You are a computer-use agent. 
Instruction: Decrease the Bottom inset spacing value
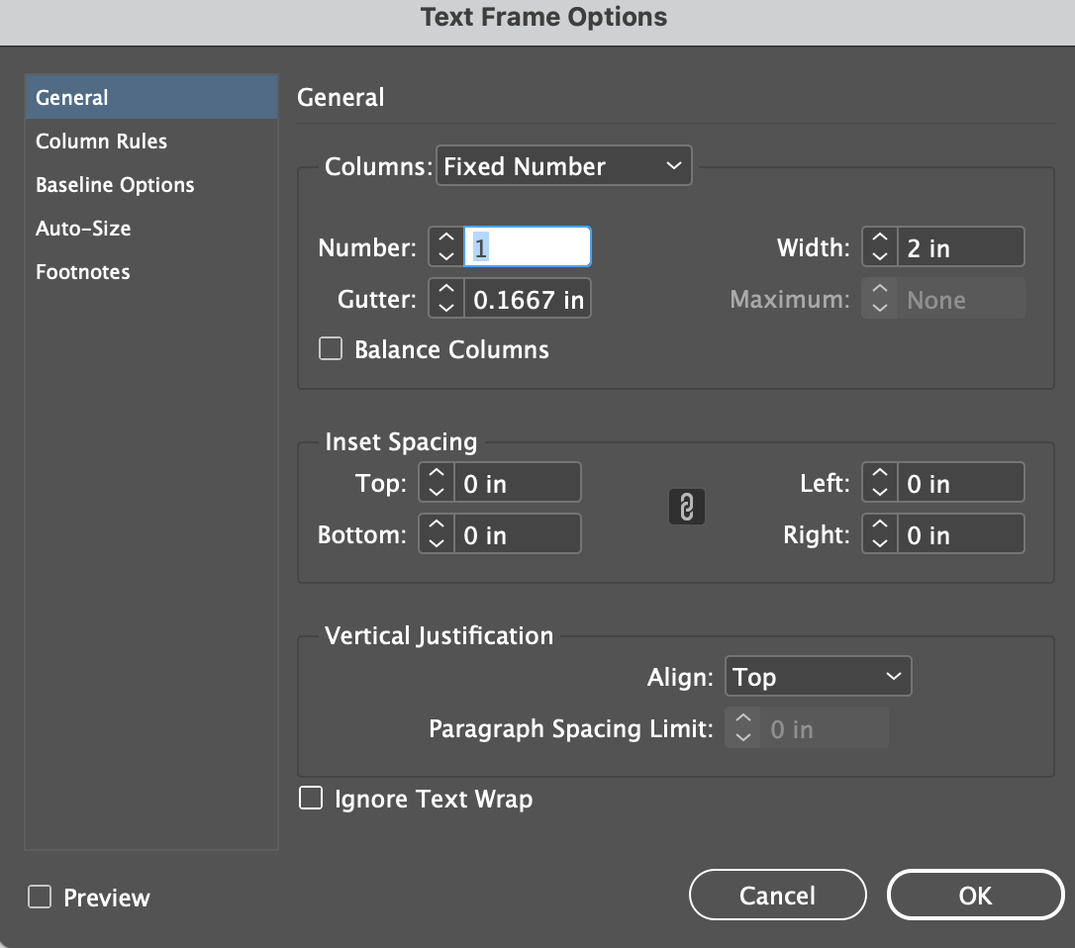tap(436, 540)
